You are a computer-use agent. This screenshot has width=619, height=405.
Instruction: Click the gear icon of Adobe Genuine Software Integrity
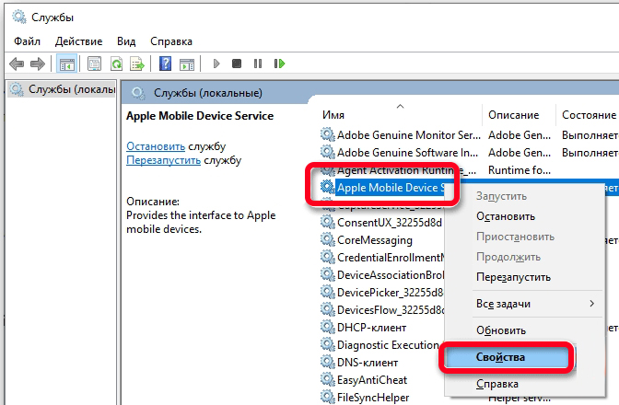(x=327, y=152)
